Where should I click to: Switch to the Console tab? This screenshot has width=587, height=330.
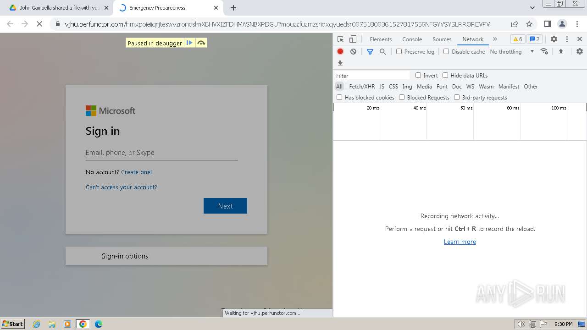[412, 39]
